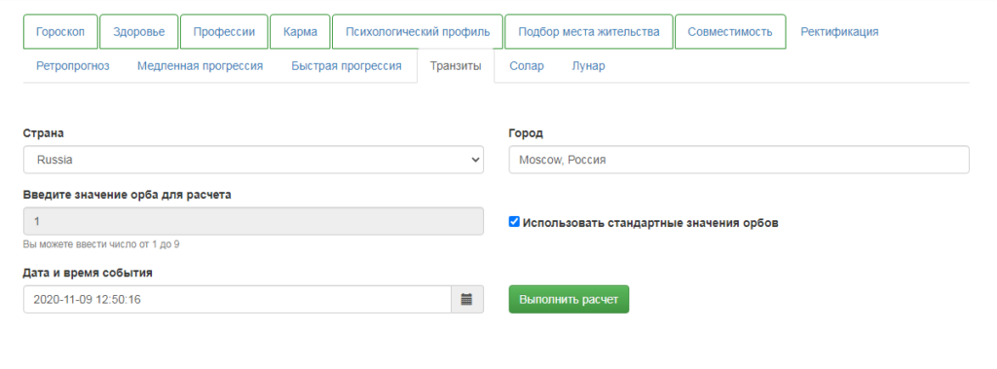Go to the Лунар tab

pos(588,66)
